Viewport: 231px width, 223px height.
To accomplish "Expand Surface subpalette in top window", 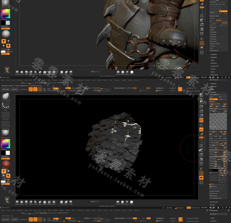I will 213,72.
